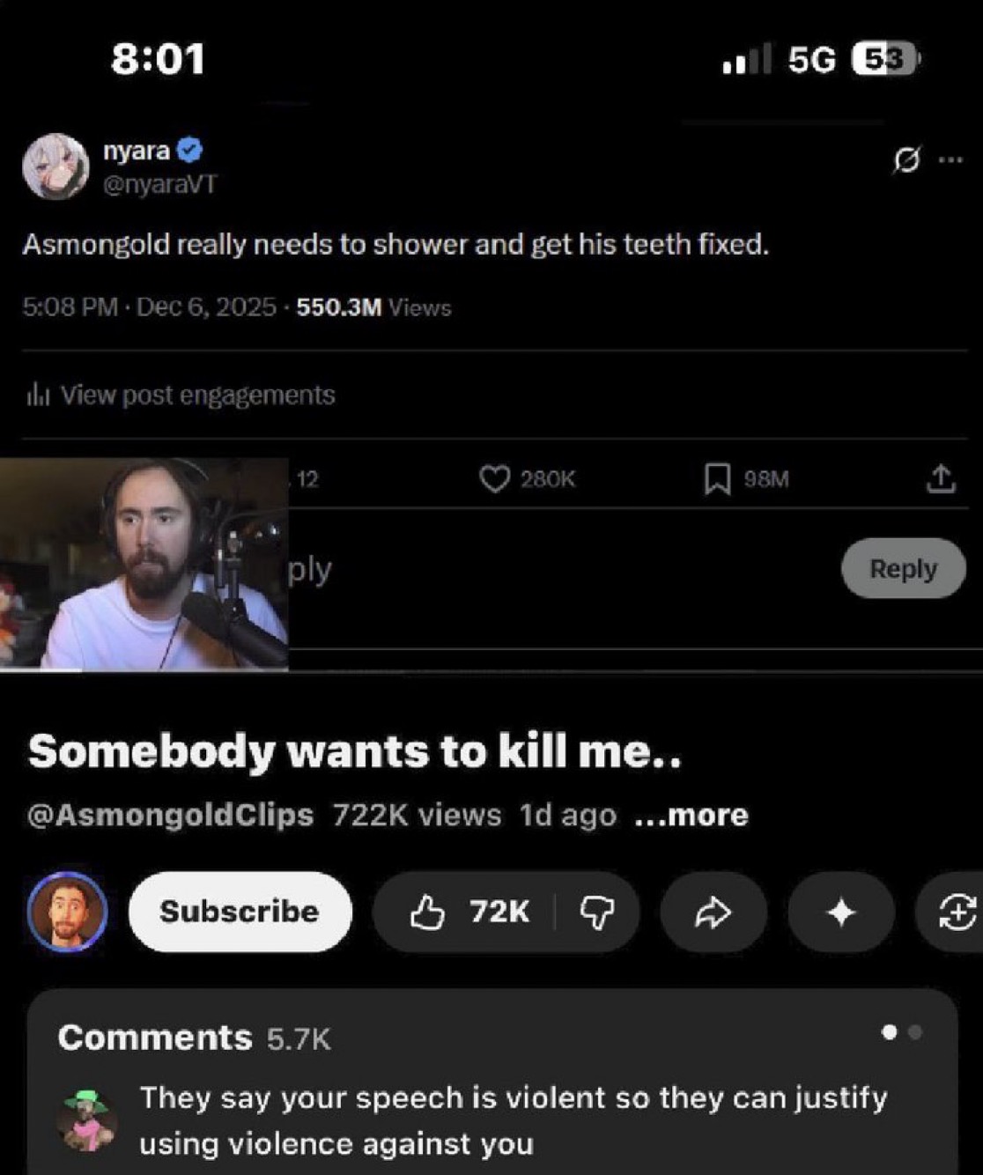Tap the remix plus icon button
983x1175 pixels.
click(x=955, y=913)
